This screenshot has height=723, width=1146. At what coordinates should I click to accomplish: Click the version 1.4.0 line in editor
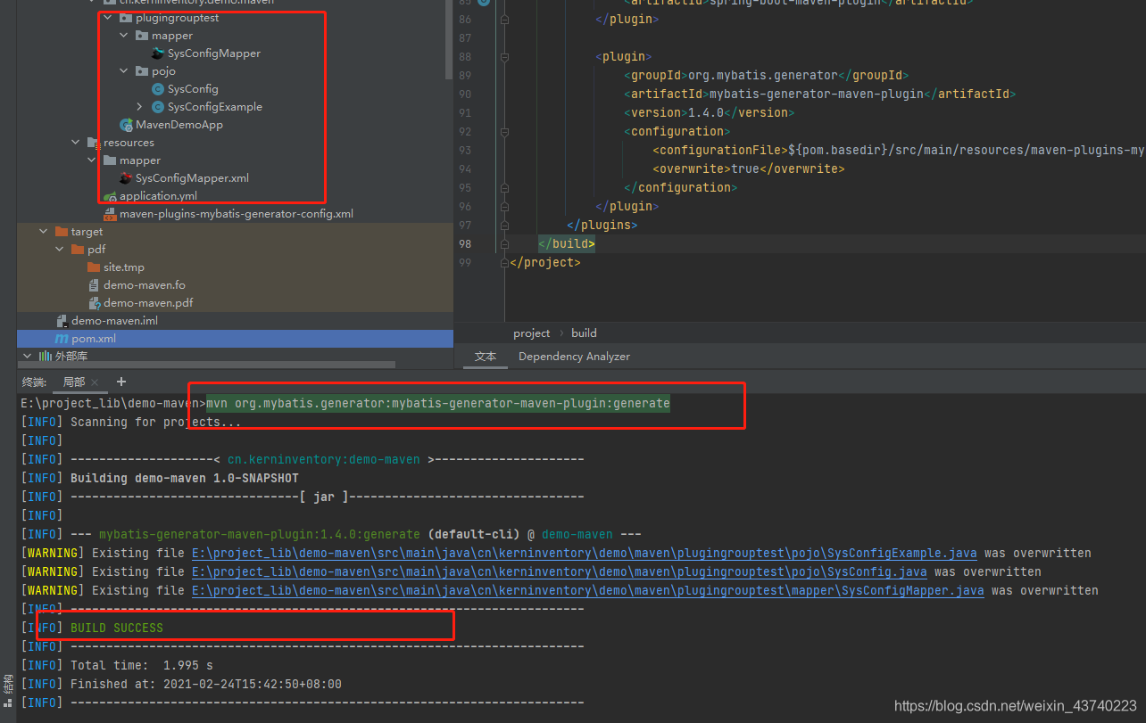(709, 112)
